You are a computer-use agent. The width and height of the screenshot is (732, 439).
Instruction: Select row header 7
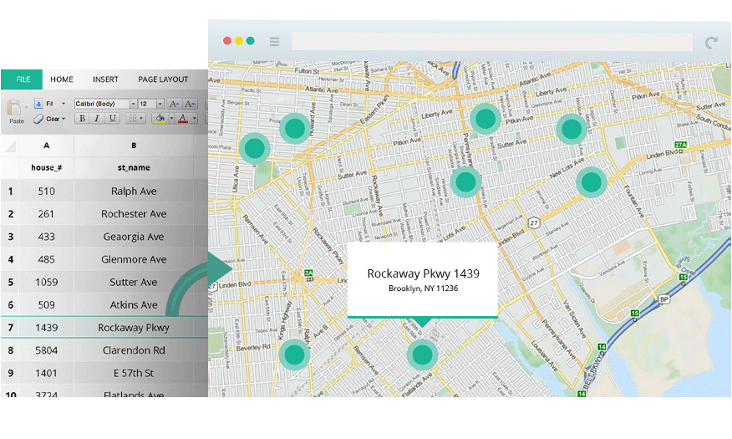[10, 328]
